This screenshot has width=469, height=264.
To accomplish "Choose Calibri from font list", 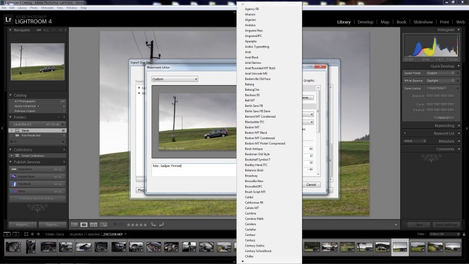I will coord(249,197).
